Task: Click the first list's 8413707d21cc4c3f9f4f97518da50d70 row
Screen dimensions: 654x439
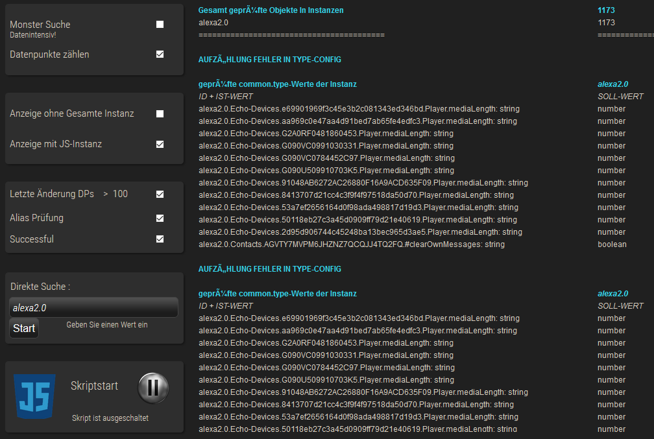Action: click(356, 195)
